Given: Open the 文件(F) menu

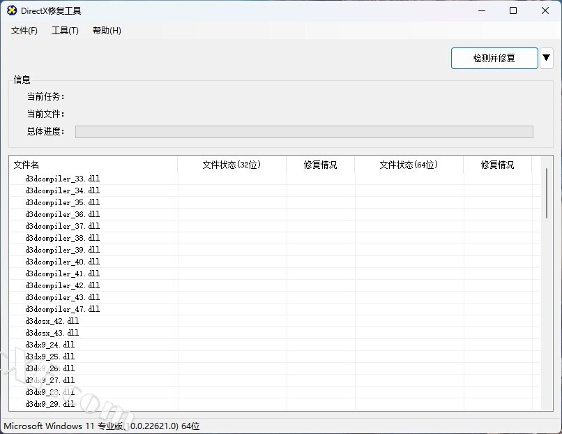Looking at the screenshot, I should tap(24, 31).
